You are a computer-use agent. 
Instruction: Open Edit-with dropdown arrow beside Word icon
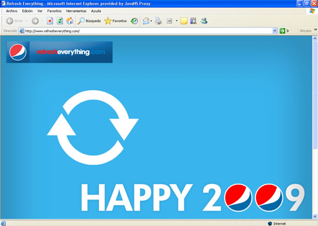coord(177,21)
